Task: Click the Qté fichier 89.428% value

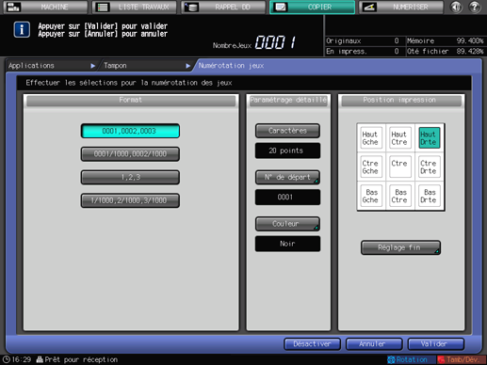Action: pyautogui.click(x=469, y=51)
